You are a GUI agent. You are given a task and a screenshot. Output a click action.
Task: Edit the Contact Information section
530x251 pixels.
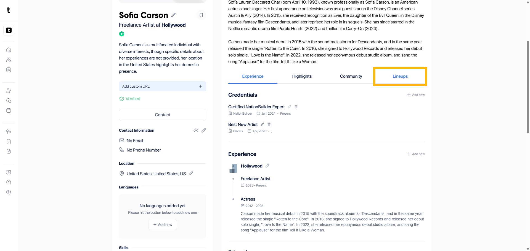pos(204,130)
